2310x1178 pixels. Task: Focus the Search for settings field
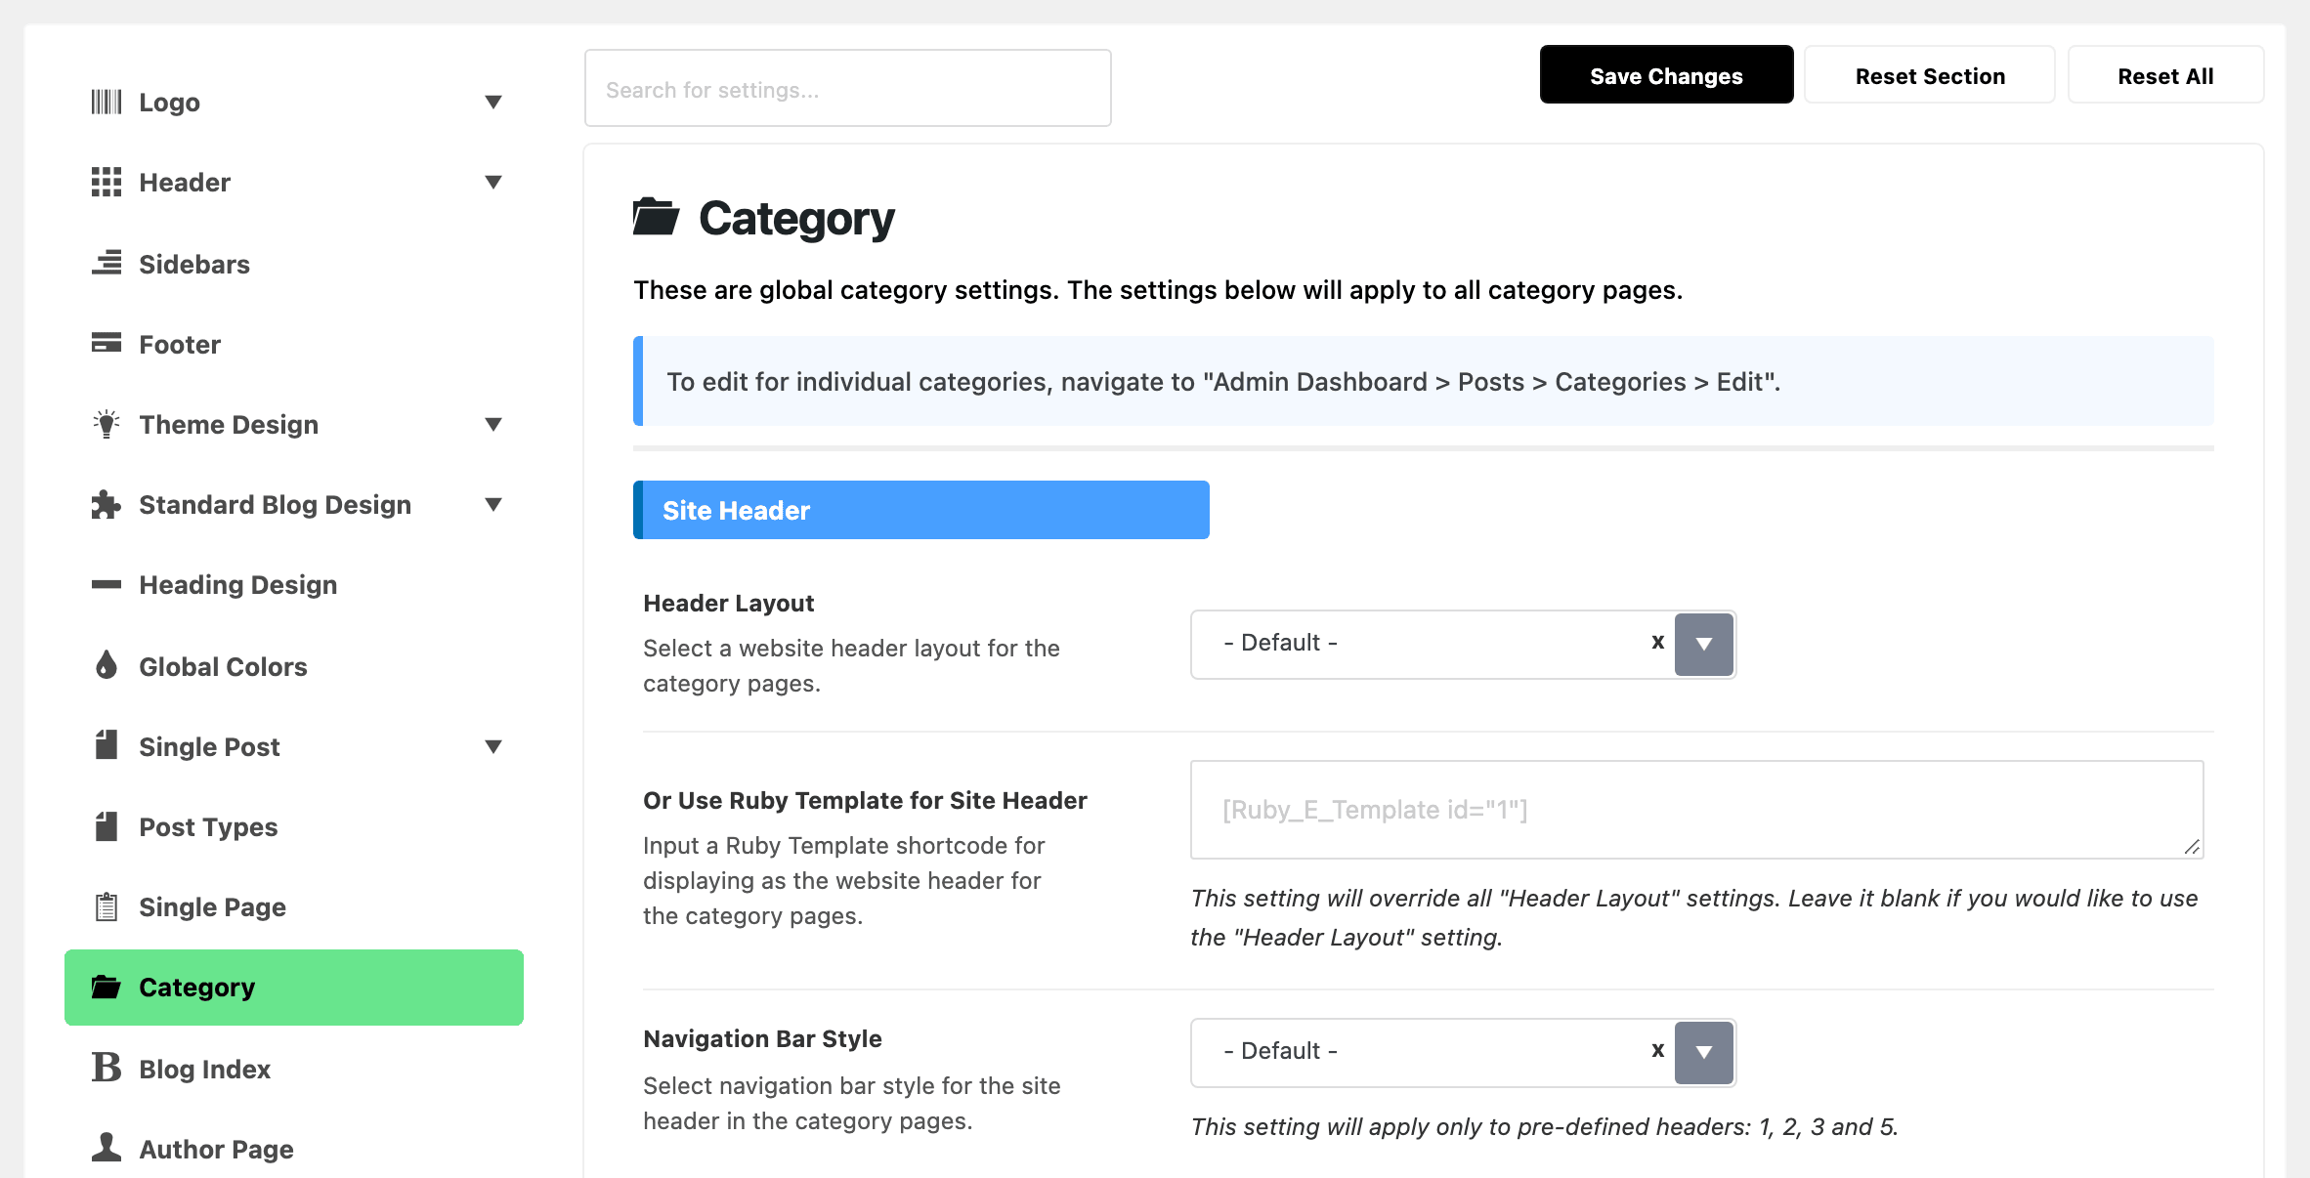pos(848,89)
